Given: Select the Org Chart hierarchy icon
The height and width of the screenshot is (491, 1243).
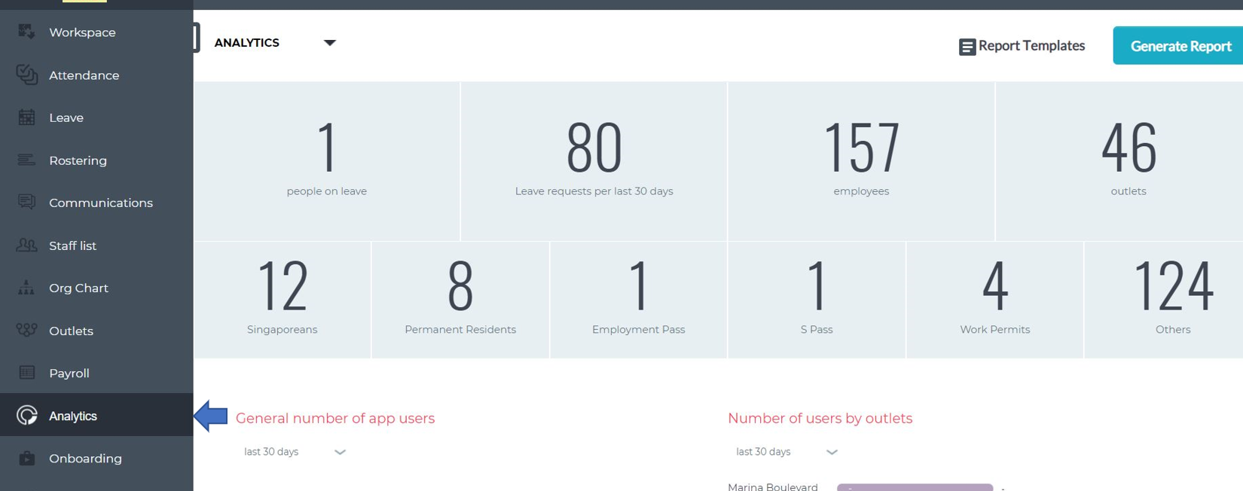Looking at the screenshot, I should (x=26, y=288).
